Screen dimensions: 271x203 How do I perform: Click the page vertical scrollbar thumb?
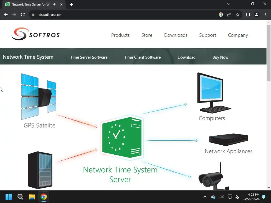tap(269, 53)
